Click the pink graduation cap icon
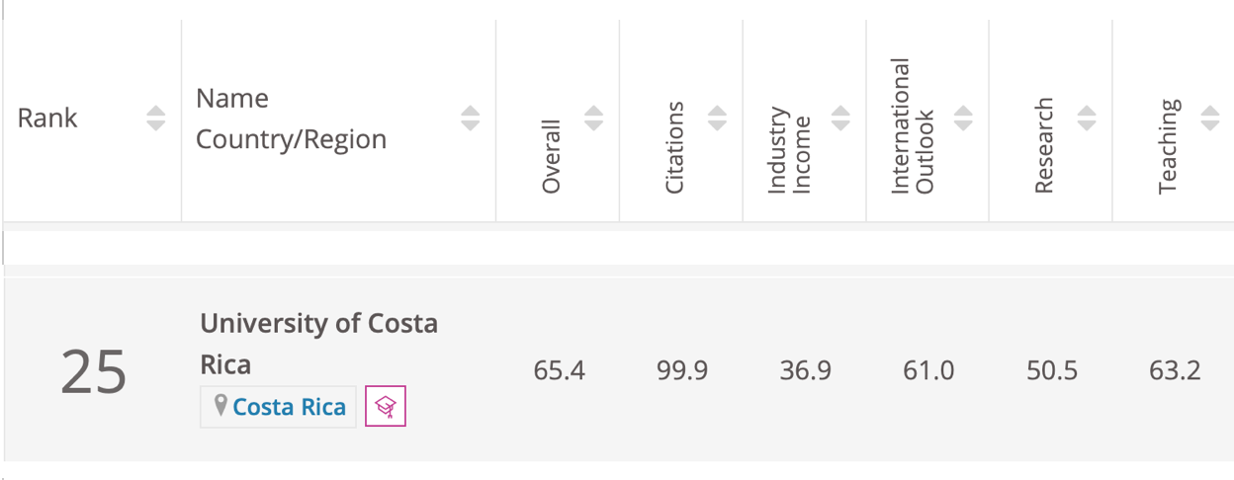The image size is (1234, 480). [386, 406]
